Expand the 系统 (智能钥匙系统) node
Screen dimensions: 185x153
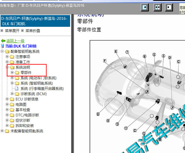coord(12,83)
